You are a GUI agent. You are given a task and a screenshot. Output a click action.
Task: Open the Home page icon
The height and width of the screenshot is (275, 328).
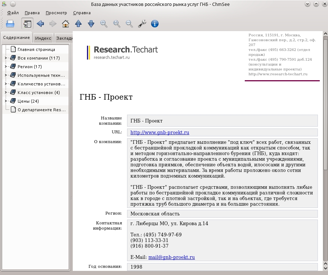[x=66, y=24]
